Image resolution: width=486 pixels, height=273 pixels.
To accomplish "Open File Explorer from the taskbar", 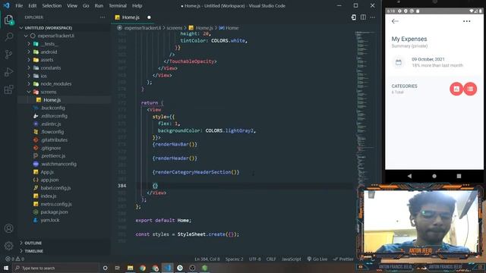I will pyautogui.click(x=130, y=268).
